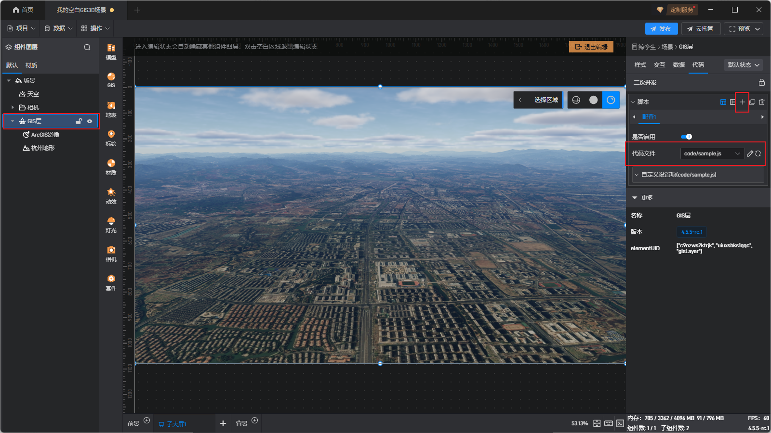The height and width of the screenshot is (433, 771).
Task: Open the console terminal icon in status bar
Action: click(x=620, y=423)
